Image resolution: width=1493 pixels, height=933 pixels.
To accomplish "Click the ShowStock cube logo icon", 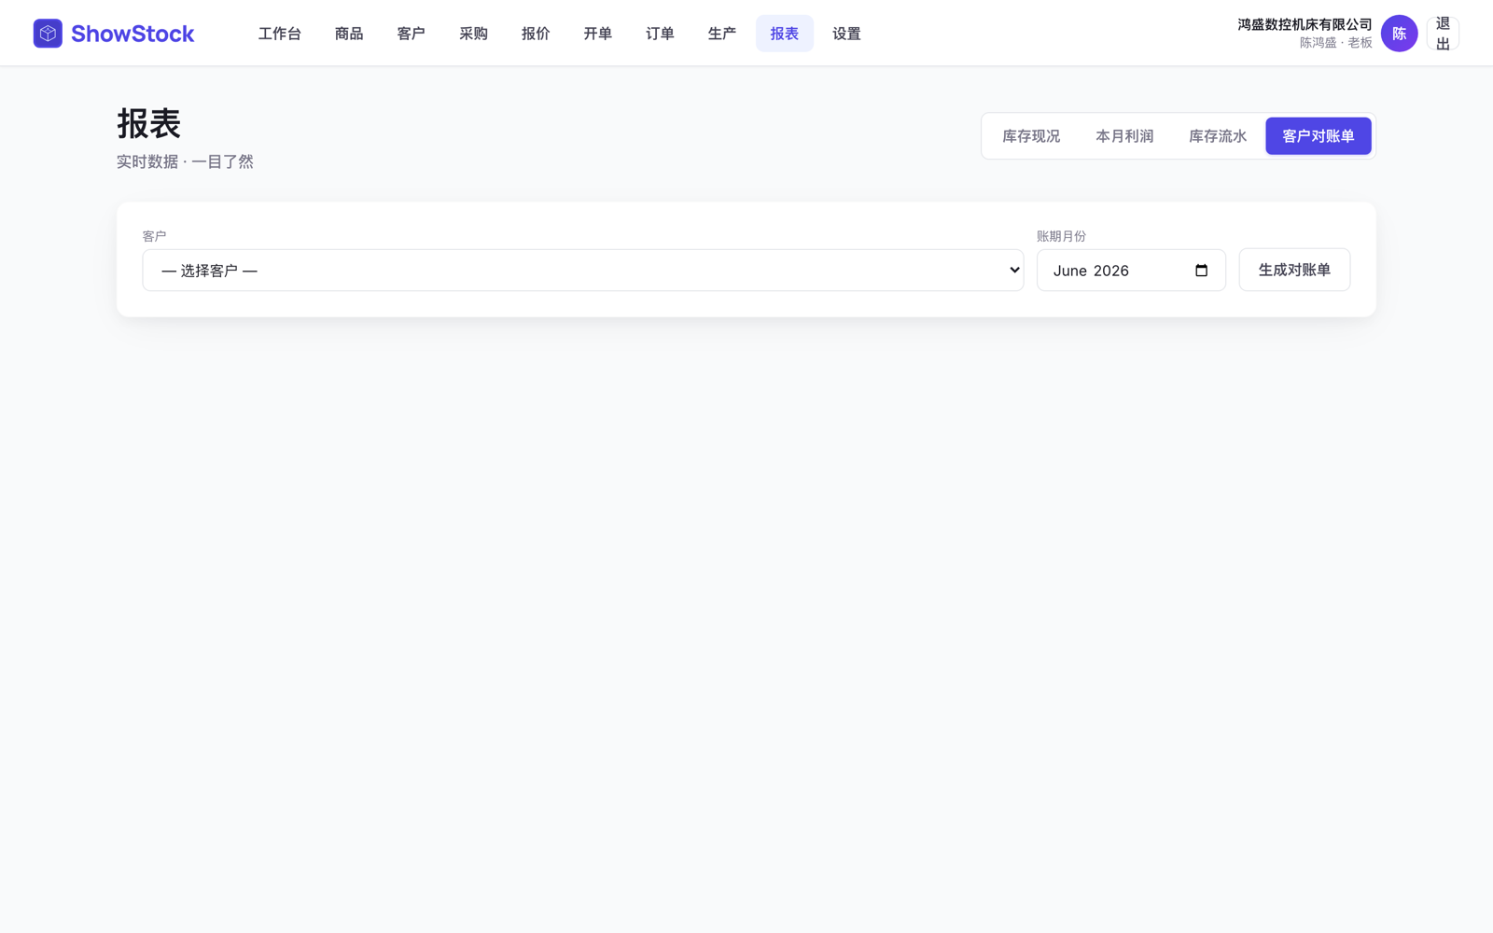I will pos(48,34).
